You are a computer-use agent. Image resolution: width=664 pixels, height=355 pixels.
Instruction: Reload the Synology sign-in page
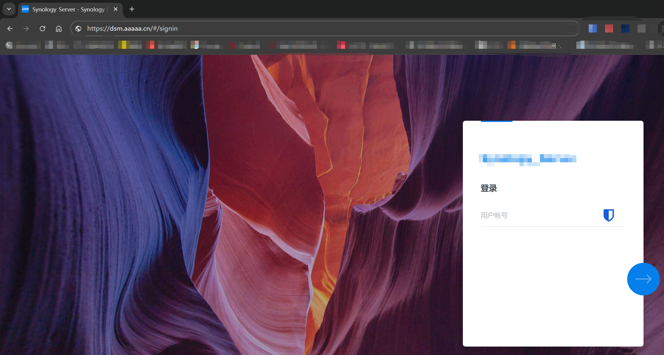pyautogui.click(x=42, y=29)
